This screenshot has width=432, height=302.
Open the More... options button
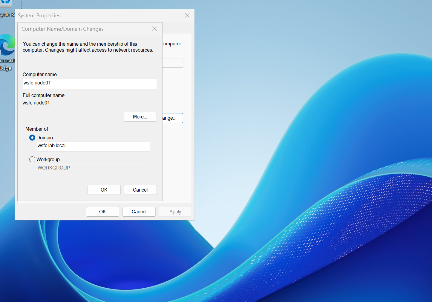140,117
